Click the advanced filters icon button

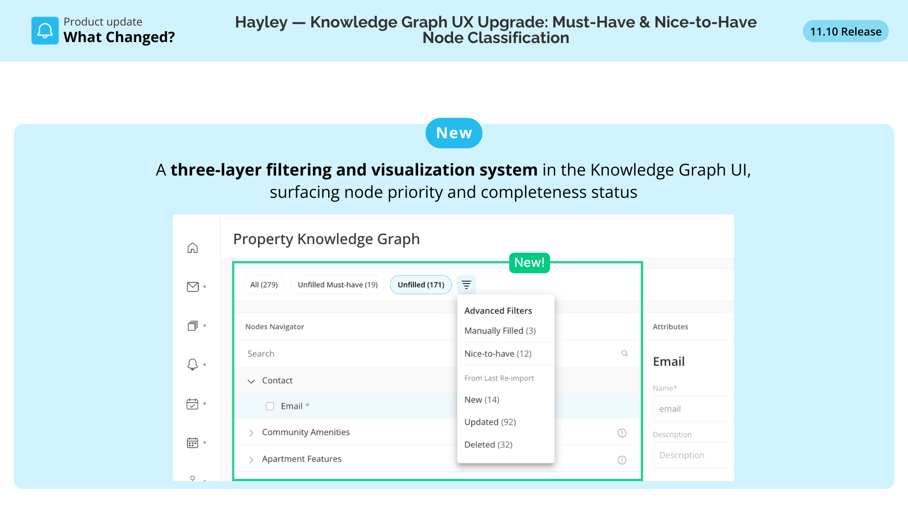point(466,285)
